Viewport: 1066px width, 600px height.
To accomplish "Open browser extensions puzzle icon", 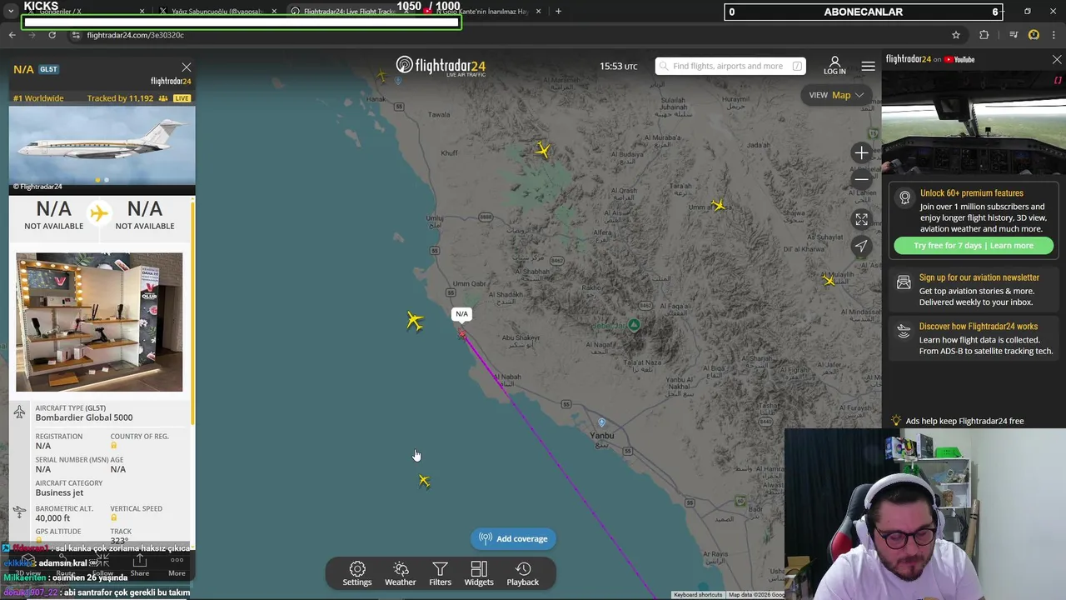I will (984, 35).
